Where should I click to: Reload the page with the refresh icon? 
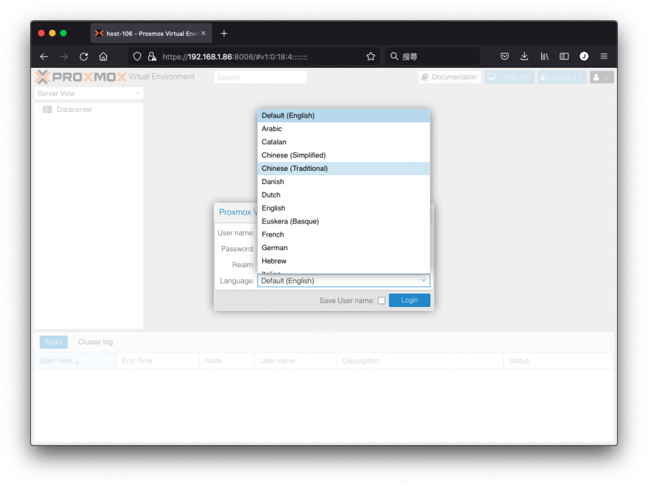[84, 56]
